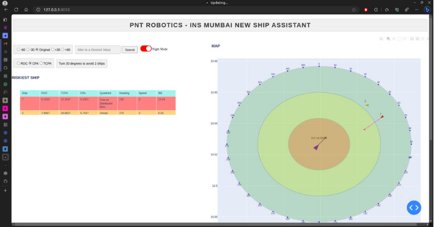
Task: Select the Lasso Select tool in map modebar
Action: pyautogui.click(x=404, y=39)
